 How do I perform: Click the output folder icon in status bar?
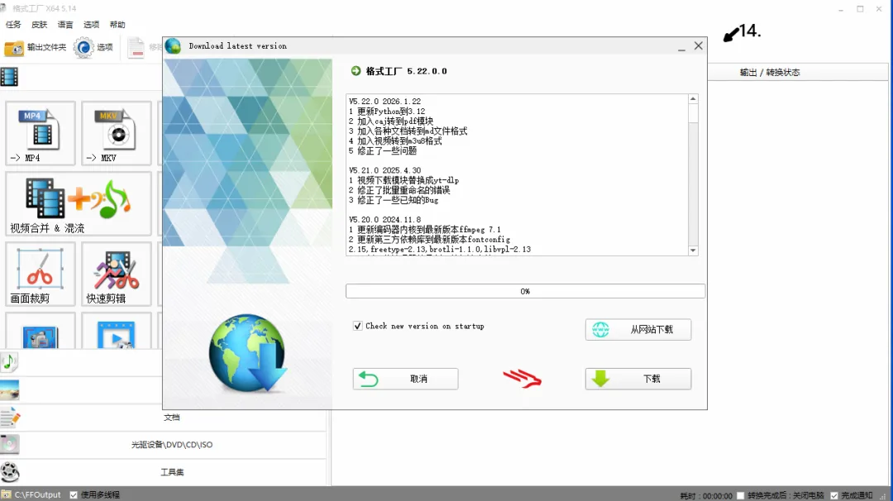pyautogui.click(x=7, y=494)
